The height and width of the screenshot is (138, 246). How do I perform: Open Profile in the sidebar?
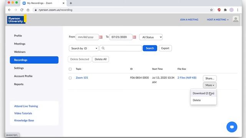18,36
